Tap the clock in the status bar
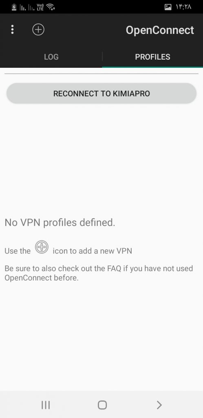The height and width of the screenshot is (418, 203). pyautogui.click(x=183, y=7)
